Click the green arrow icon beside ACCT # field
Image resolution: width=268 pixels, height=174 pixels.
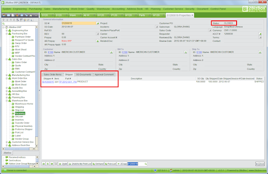[260, 34]
